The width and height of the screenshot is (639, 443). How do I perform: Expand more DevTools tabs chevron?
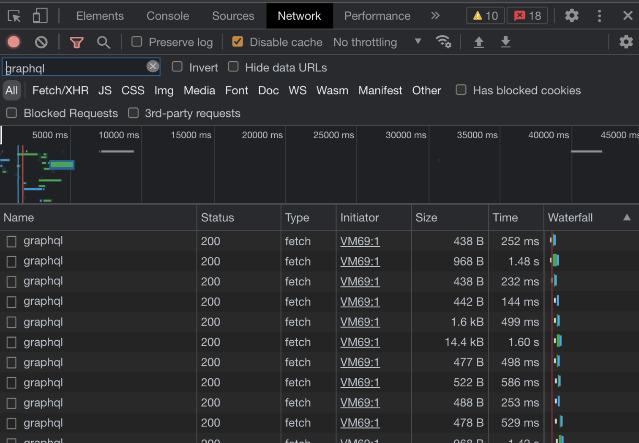[435, 16]
